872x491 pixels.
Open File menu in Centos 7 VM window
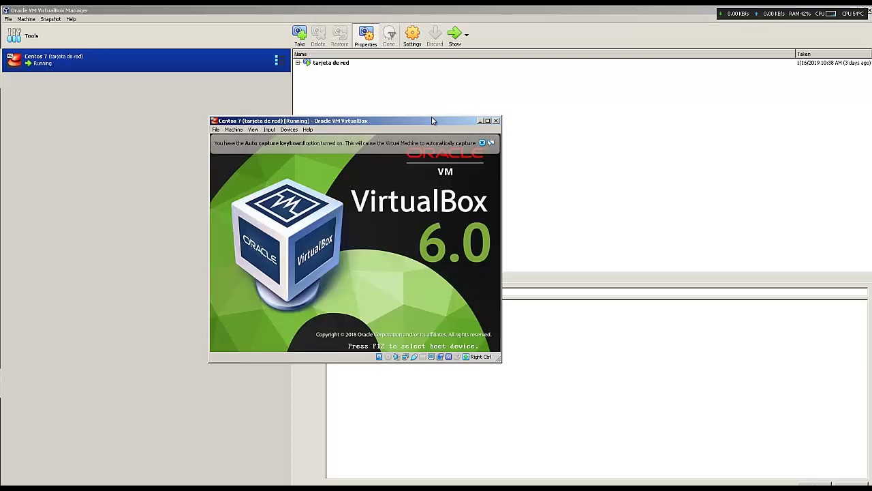click(216, 130)
